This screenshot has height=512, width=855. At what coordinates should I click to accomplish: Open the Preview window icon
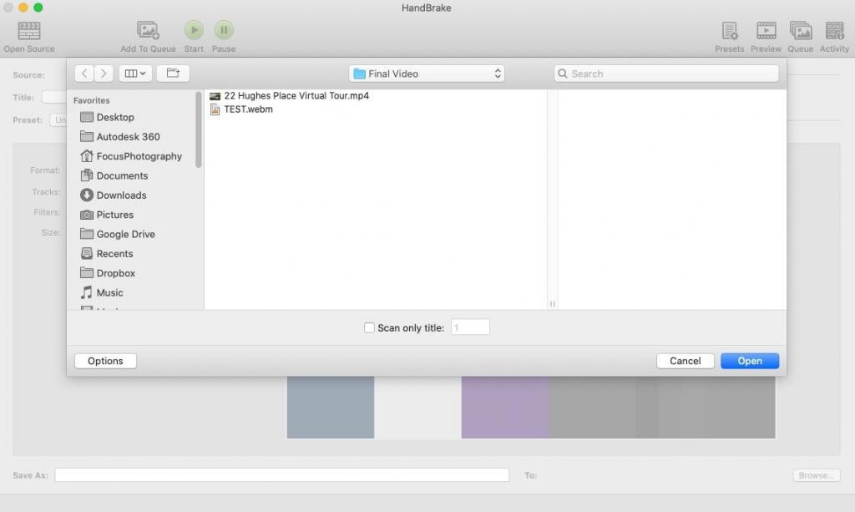(766, 31)
